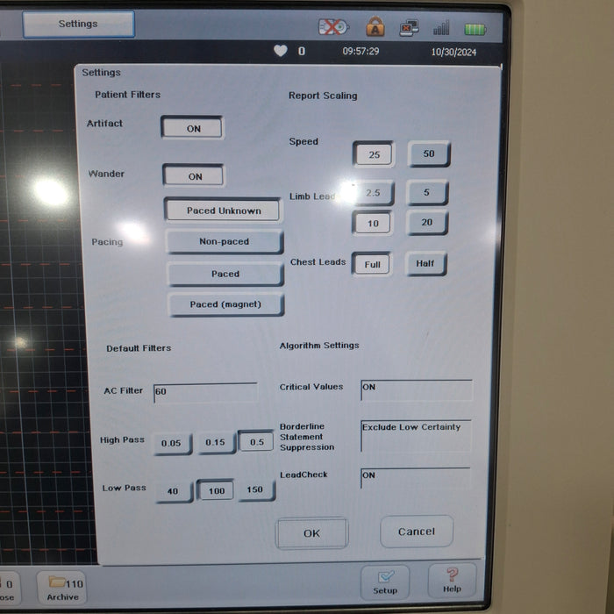
Task: Select Low Pass 100 filter
Action: click(216, 490)
